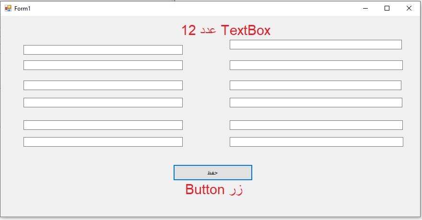Select the third text box in left column
The height and width of the screenshot is (220, 422).
point(103,85)
